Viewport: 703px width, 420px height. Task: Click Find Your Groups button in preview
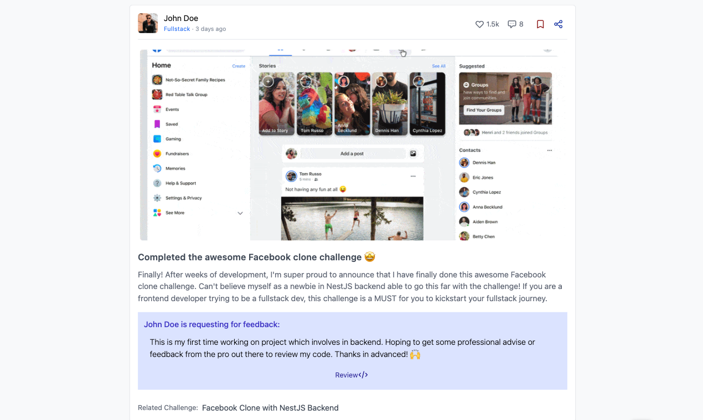(484, 110)
